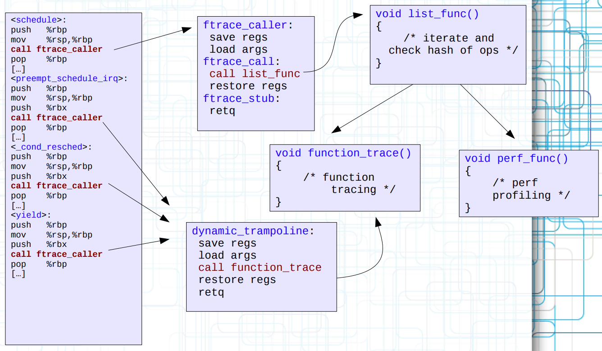Click the ftrace_caller: label in the trampoline box
Image resolution: width=602 pixels, height=351 pixels.
tap(248, 25)
